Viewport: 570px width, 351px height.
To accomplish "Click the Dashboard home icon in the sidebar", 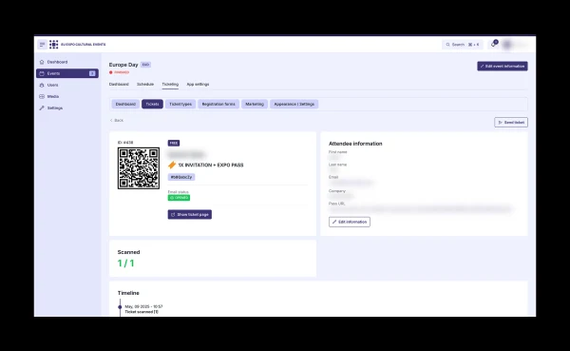I will 42,62.
